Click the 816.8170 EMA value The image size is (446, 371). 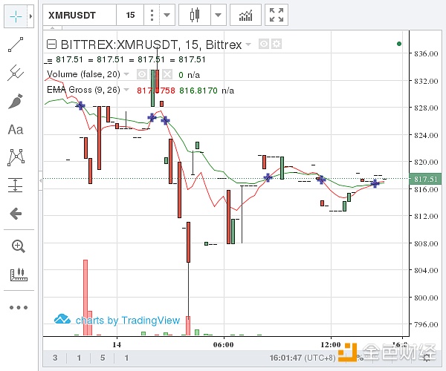[198, 91]
